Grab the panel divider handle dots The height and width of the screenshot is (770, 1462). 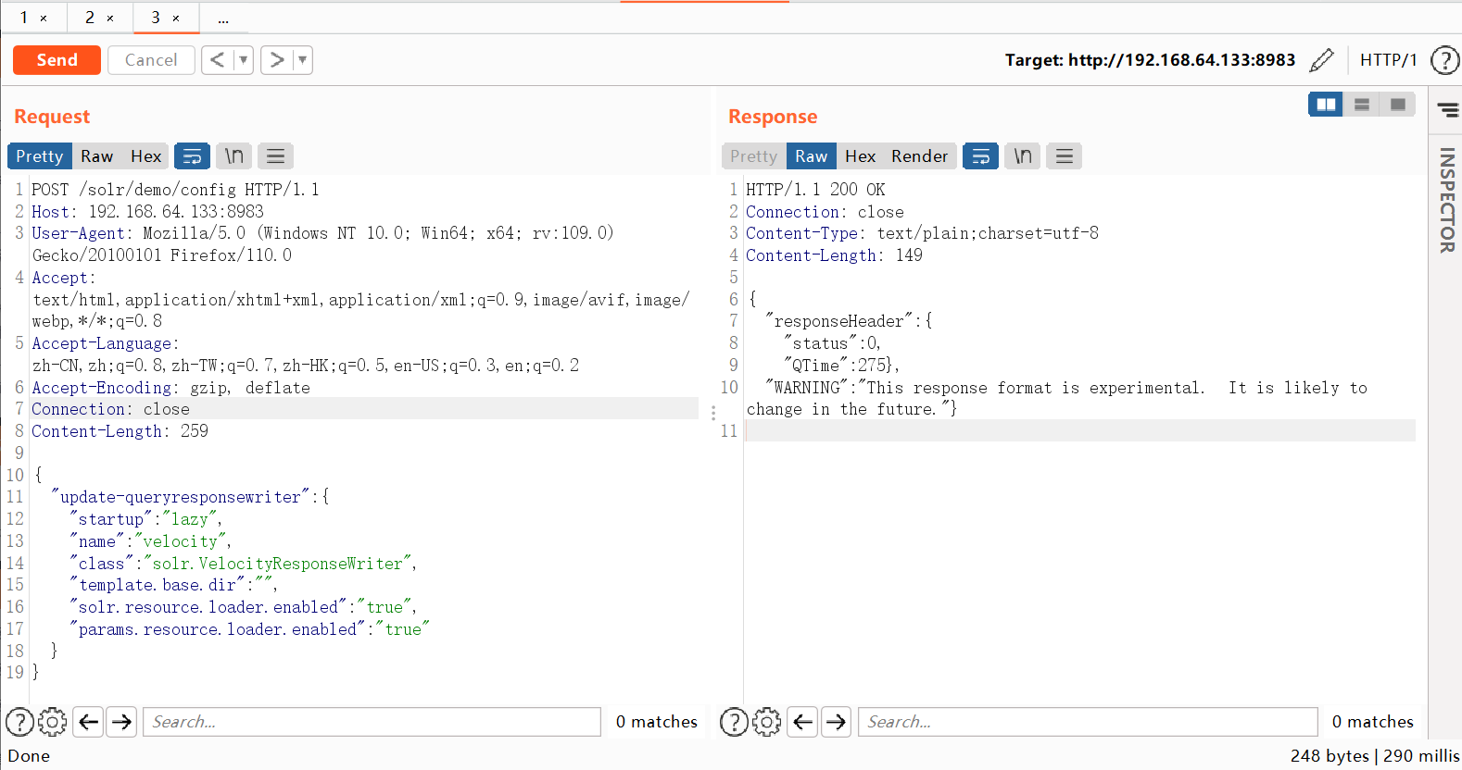coord(713,413)
